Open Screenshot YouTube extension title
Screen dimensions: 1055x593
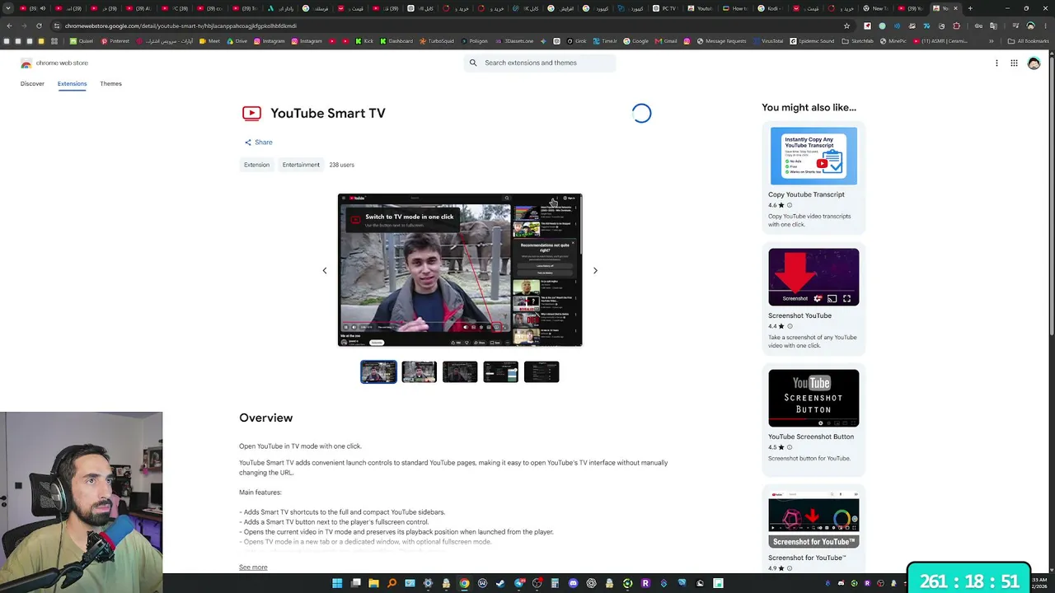799,315
